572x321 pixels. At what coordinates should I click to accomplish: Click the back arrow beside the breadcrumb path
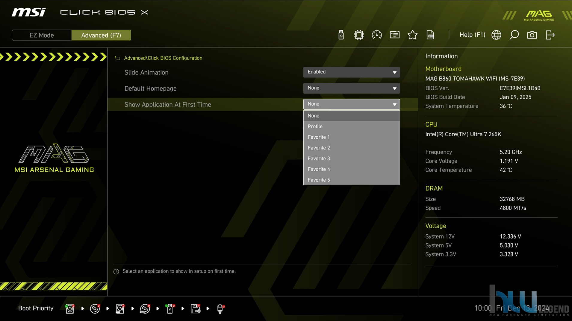(117, 58)
